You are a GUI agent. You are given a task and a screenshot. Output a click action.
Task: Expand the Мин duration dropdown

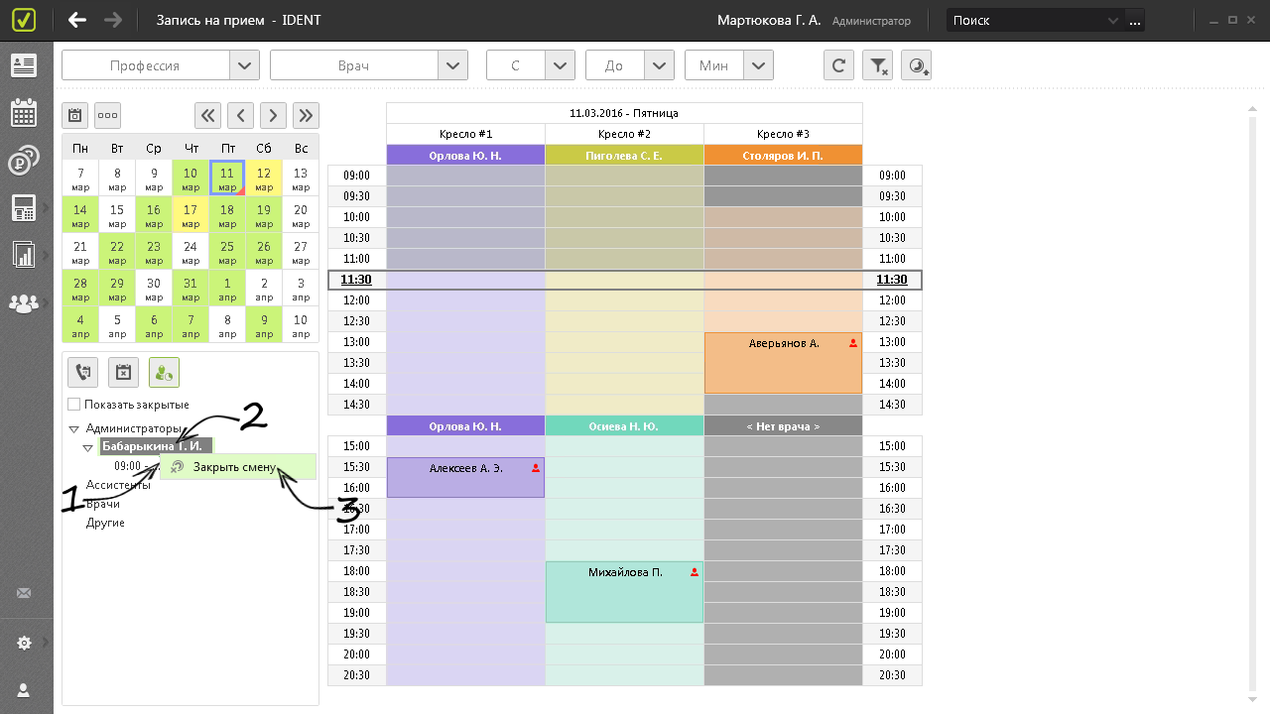[758, 66]
